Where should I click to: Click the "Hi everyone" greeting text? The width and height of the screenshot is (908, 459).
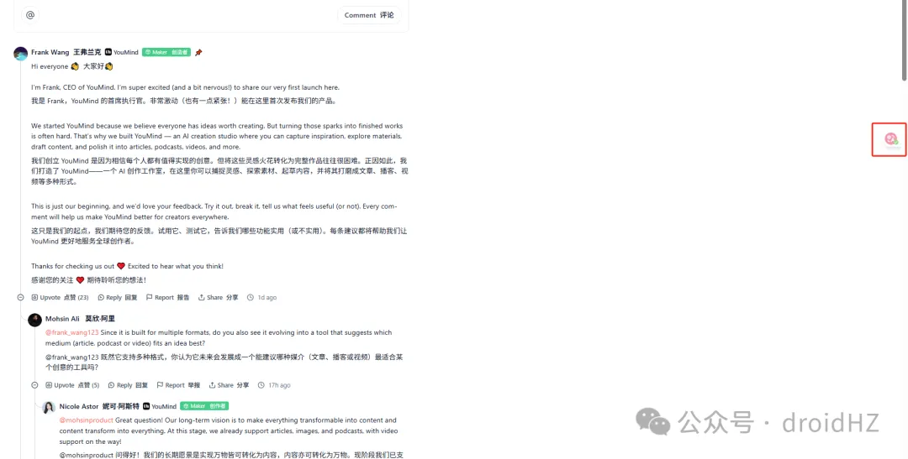[50, 66]
